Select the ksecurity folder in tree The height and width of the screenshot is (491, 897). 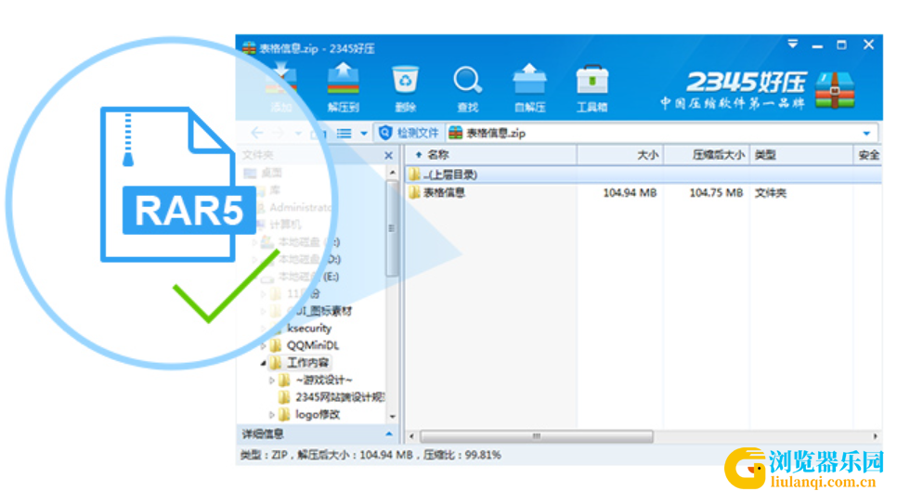pos(309,328)
